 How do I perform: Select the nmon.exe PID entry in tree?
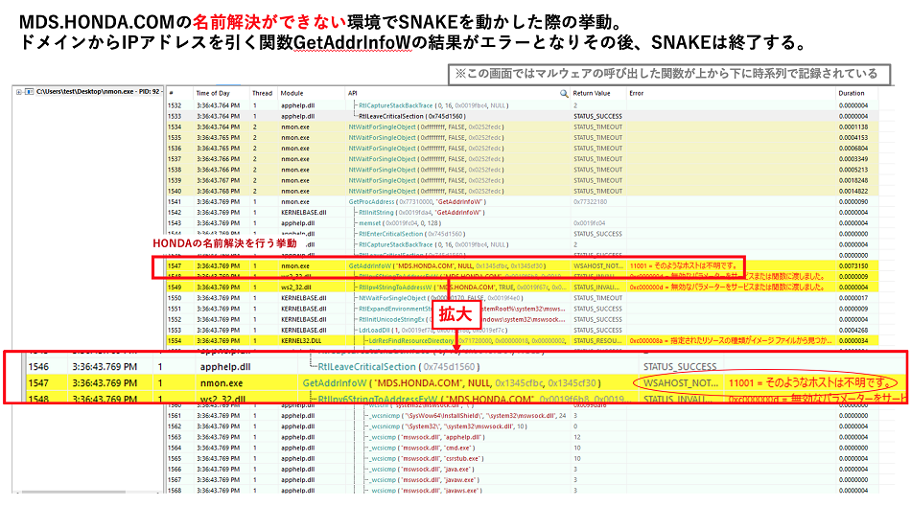click(94, 92)
